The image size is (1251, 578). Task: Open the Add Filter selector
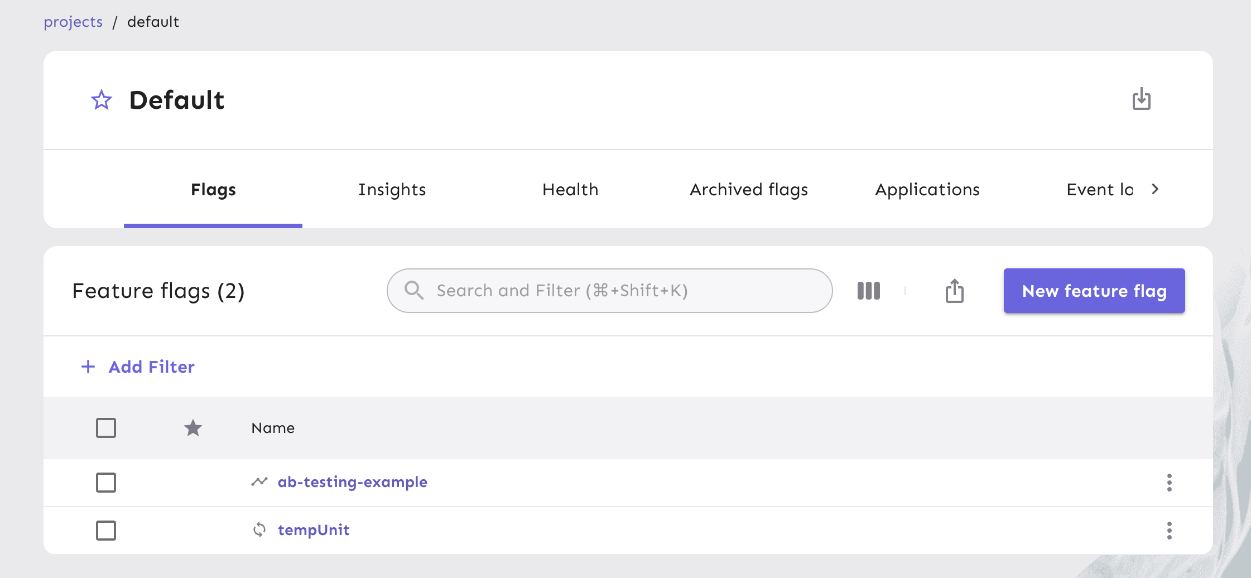pos(151,367)
